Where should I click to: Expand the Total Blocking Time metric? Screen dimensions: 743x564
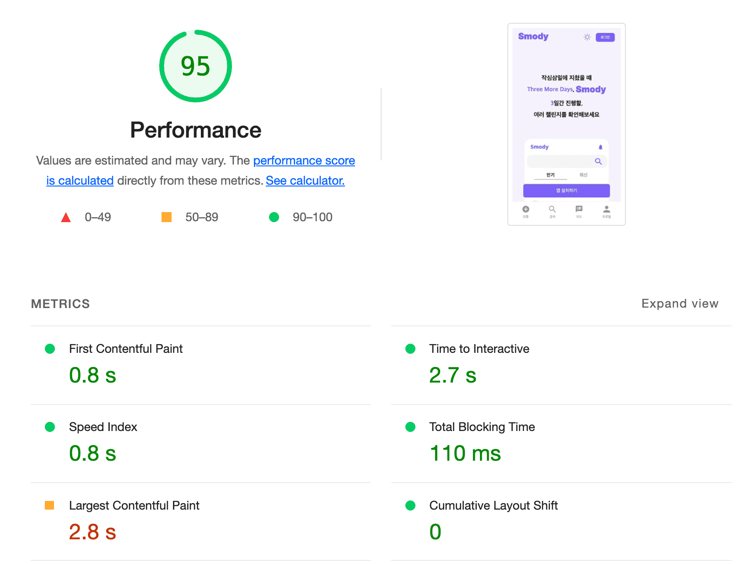coord(482,427)
